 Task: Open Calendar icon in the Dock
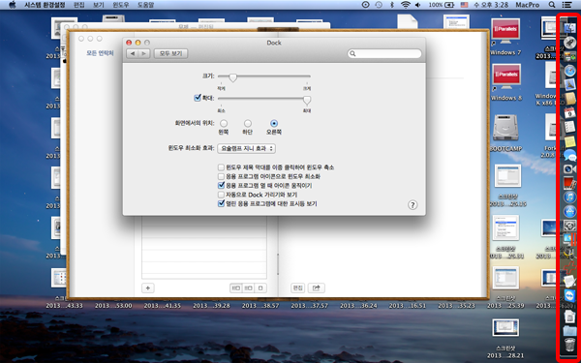(x=570, y=112)
